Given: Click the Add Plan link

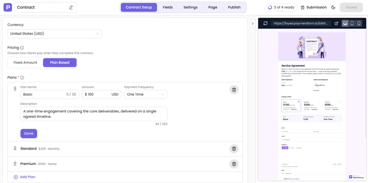Looking at the screenshot, I should pyautogui.click(x=28, y=177).
